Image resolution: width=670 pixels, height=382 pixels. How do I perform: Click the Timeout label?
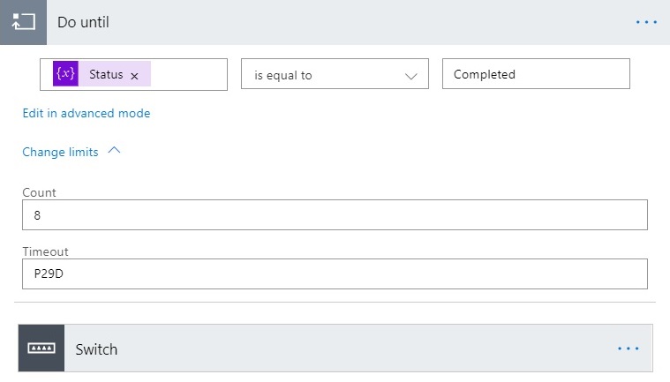[45, 251]
